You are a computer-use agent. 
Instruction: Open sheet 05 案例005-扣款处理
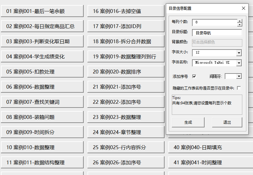tap(42, 72)
